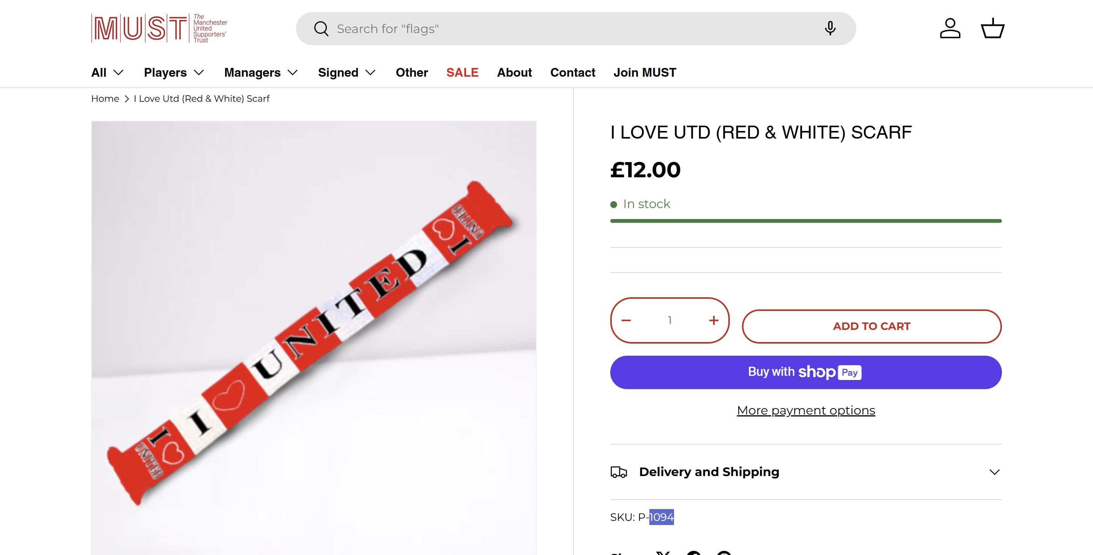Click the MUST logo
This screenshot has width=1093, height=555.
click(159, 28)
